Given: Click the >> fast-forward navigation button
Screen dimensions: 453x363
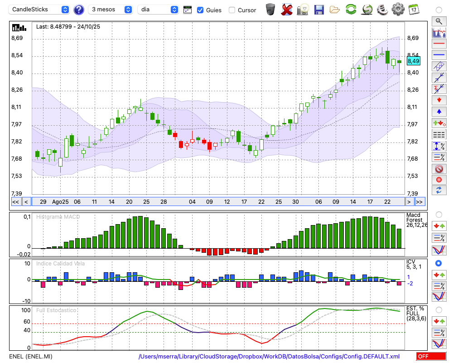Looking at the screenshot, I should 419,202.
